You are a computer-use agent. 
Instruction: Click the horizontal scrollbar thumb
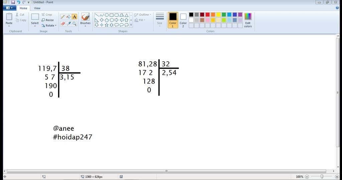coord(166,171)
